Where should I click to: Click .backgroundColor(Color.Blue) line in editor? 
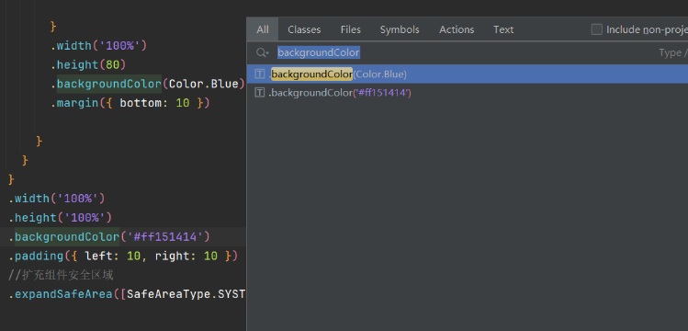click(147, 84)
